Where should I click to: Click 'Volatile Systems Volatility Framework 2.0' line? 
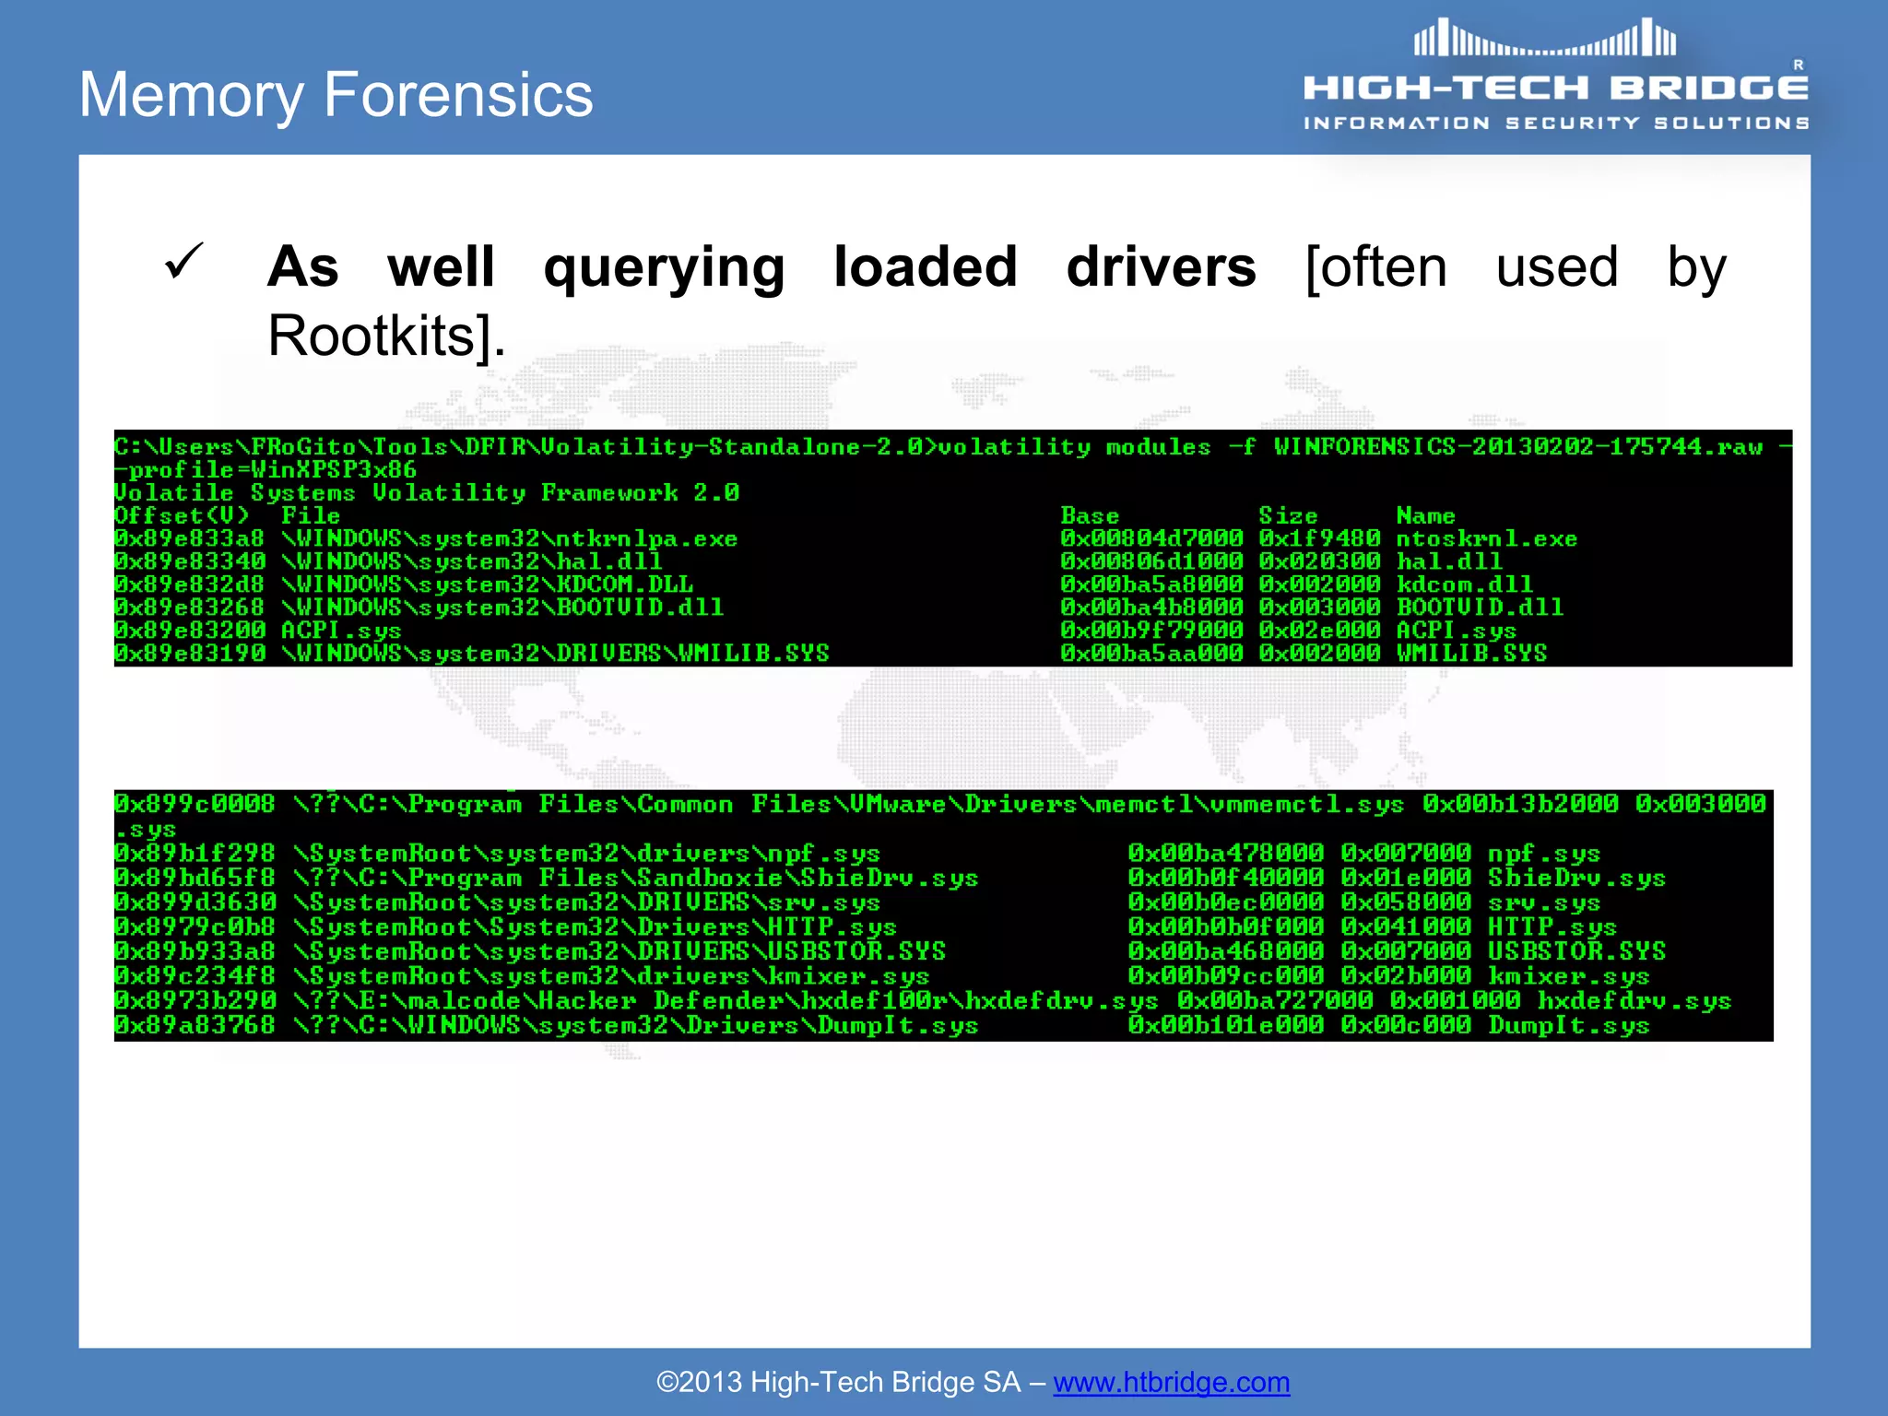coord(427,493)
